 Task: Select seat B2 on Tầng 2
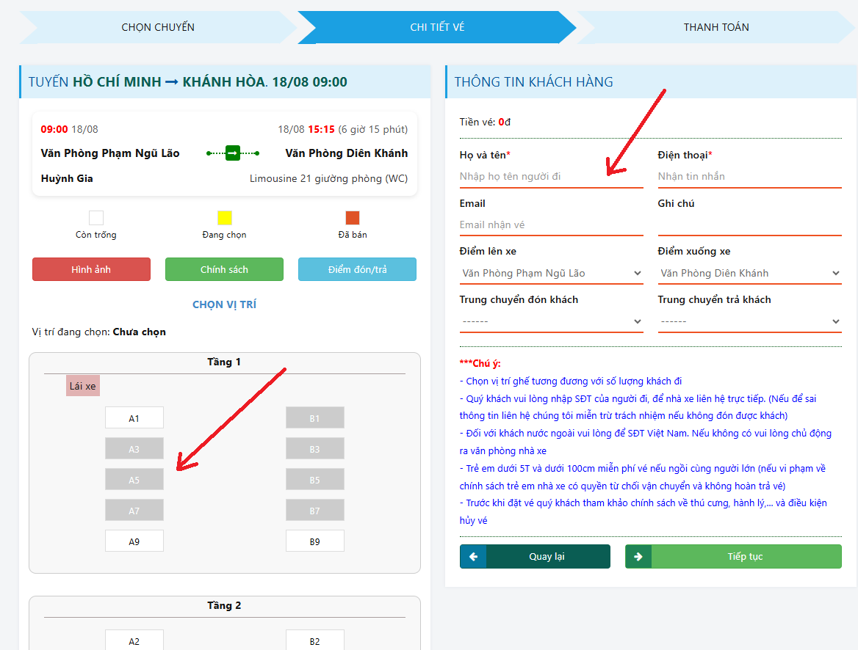[314, 640]
